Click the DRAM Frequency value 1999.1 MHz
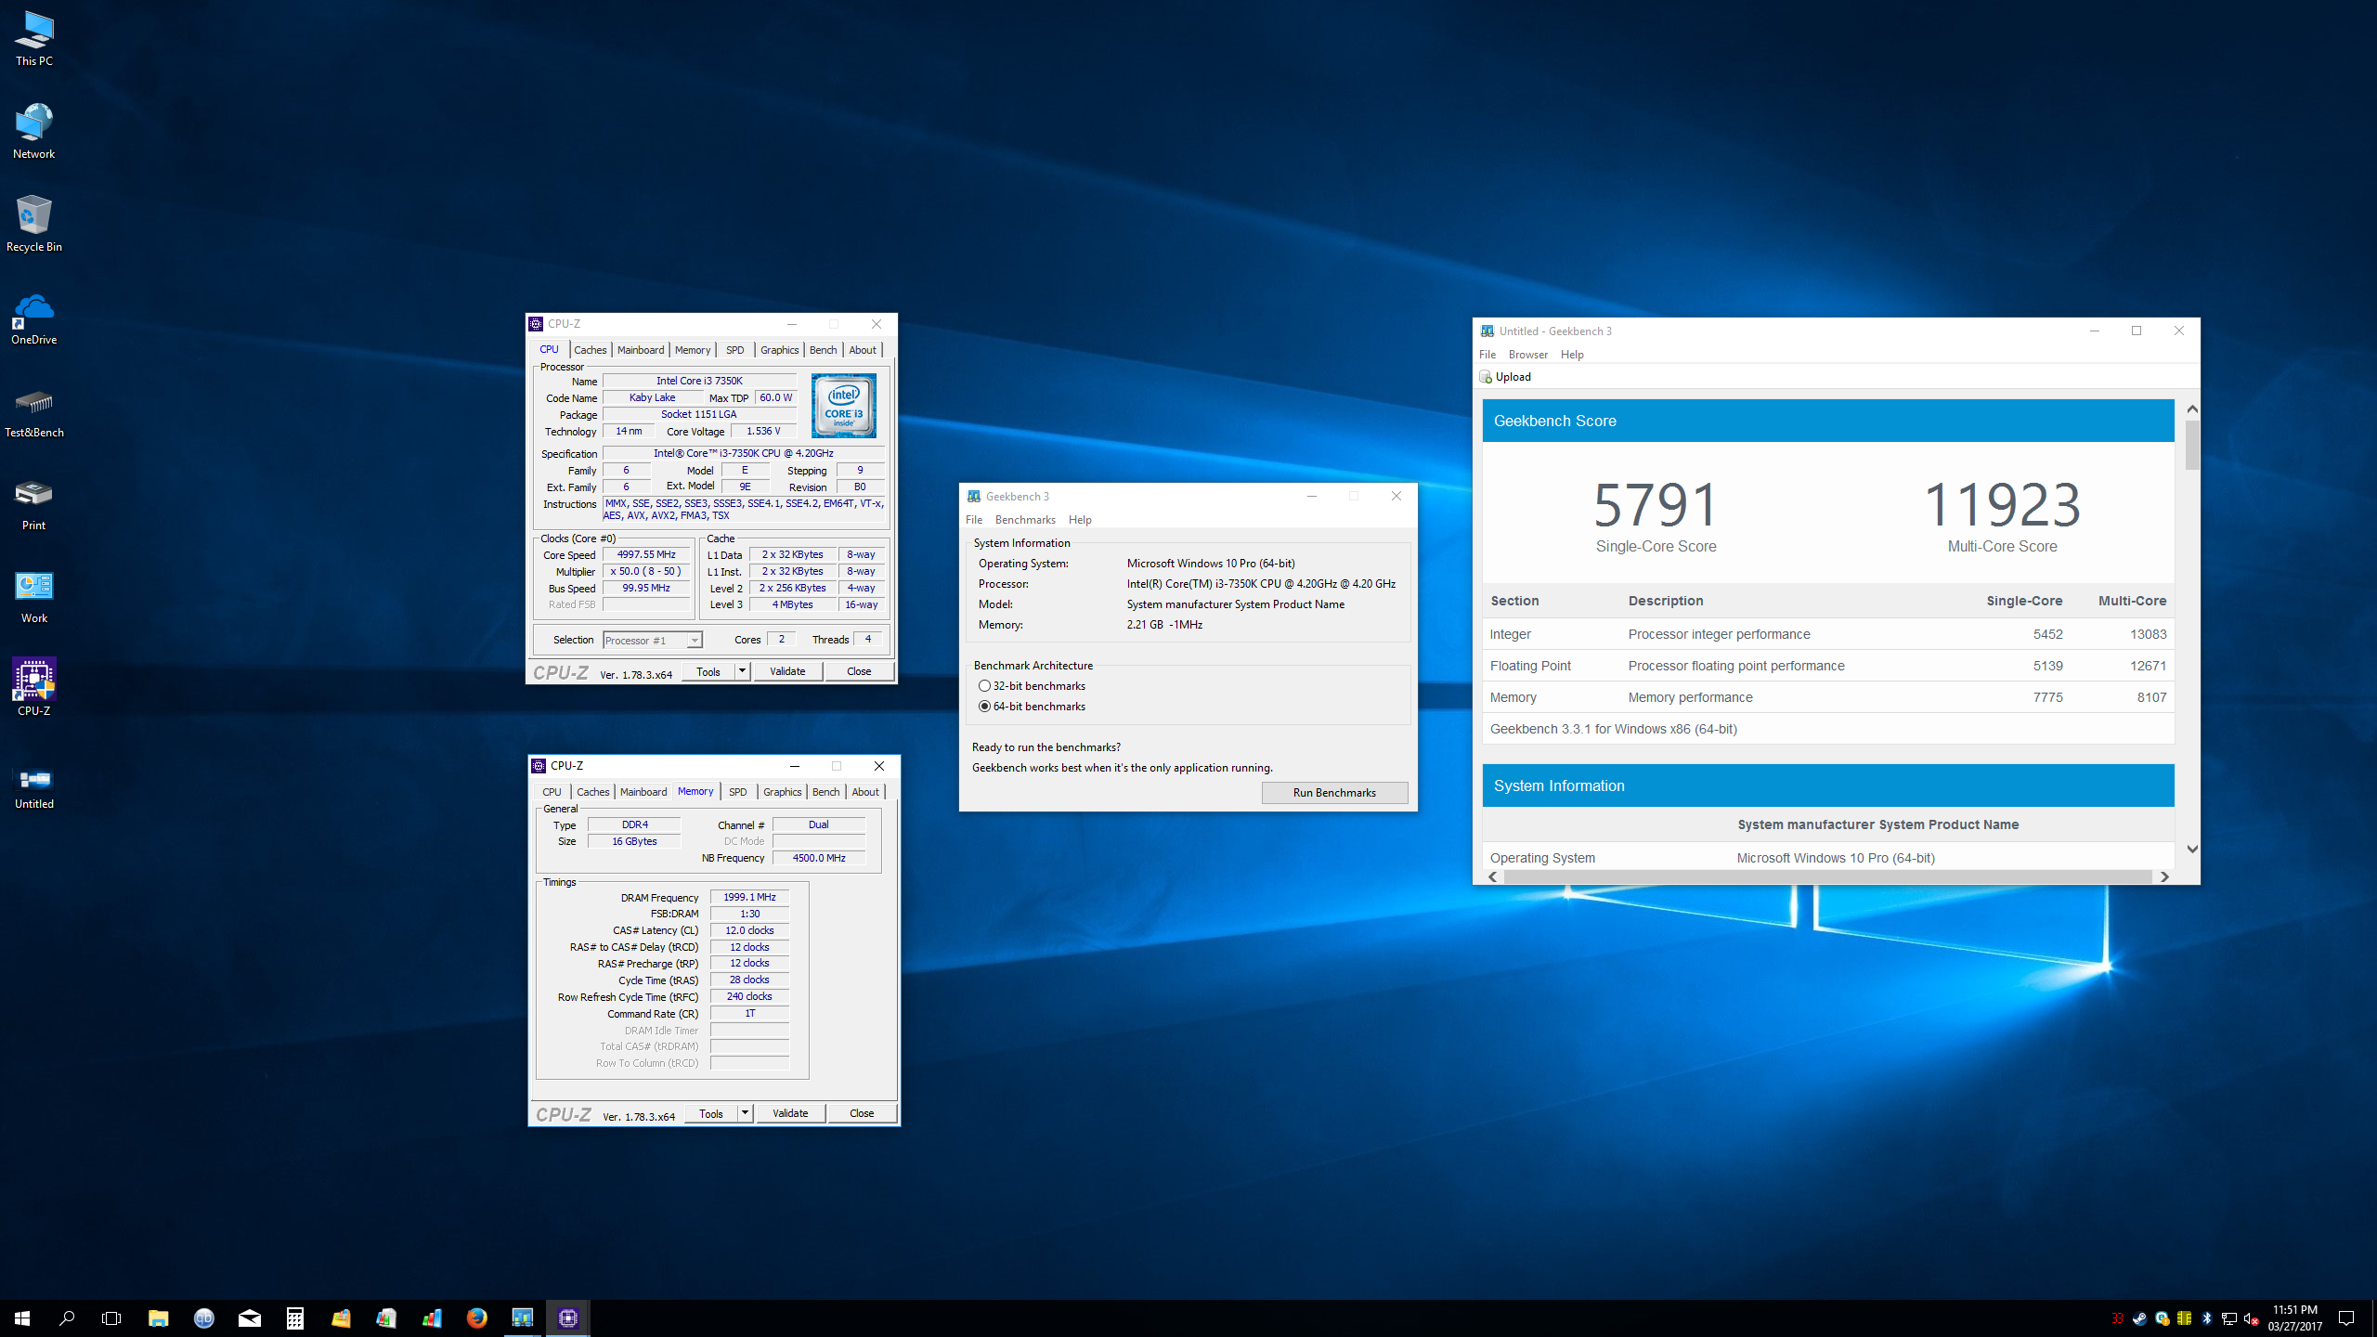The height and width of the screenshot is (1337, 2377). (x=749, y=897)
